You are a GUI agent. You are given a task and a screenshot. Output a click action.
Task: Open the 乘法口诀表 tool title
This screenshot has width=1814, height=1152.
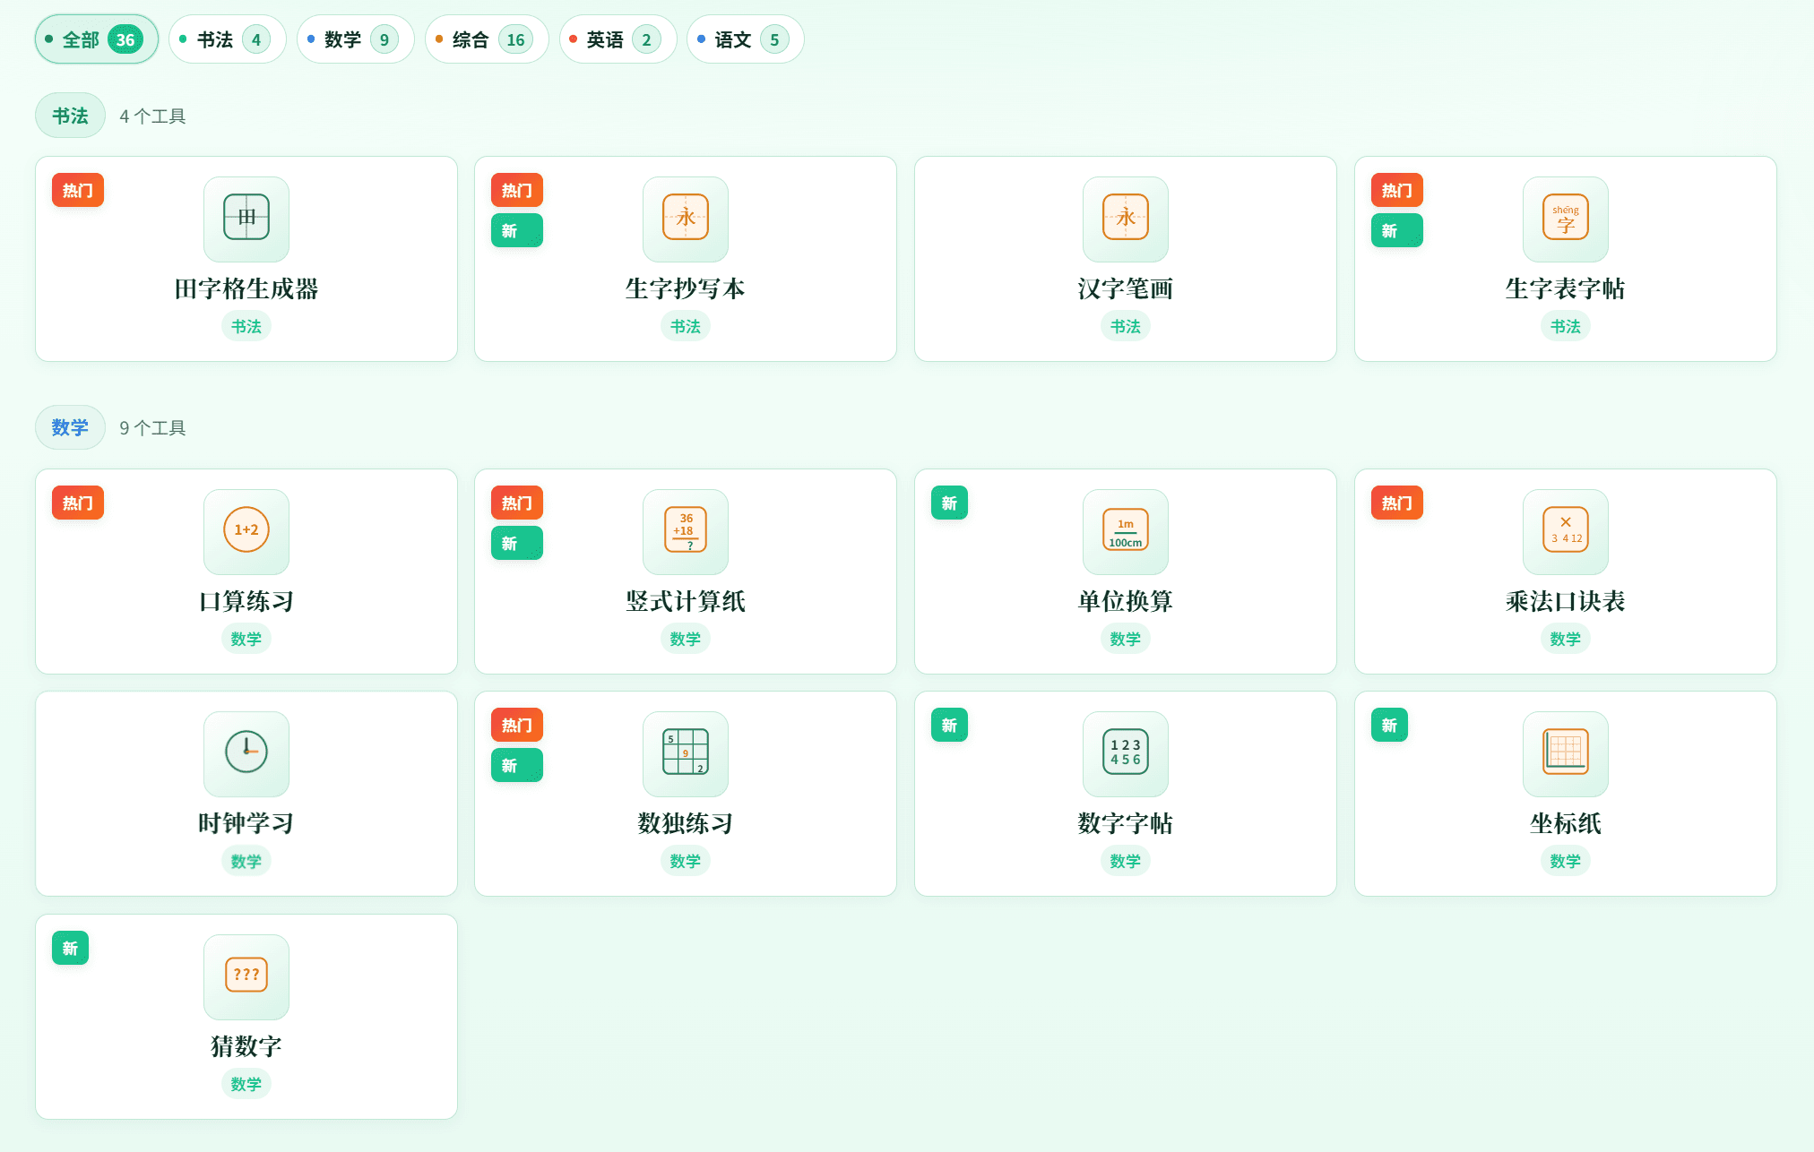click(1566, 601)
